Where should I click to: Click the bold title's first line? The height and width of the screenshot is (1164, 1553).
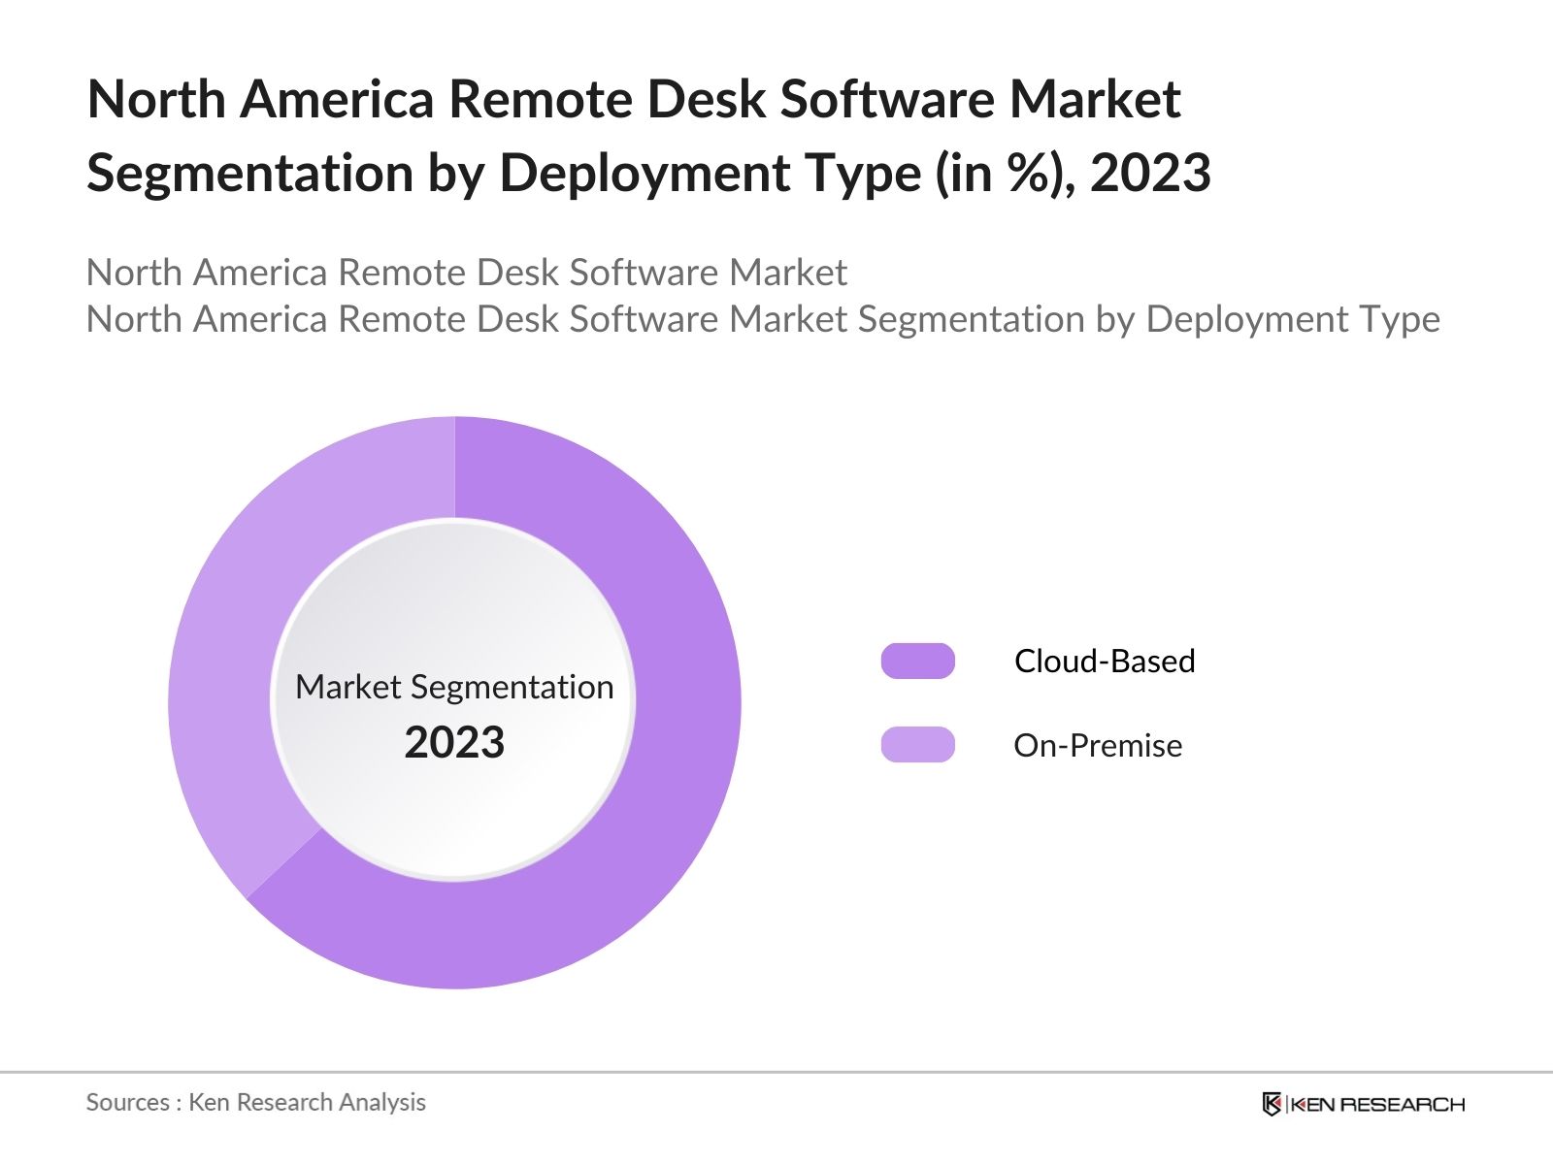point(633,99)
